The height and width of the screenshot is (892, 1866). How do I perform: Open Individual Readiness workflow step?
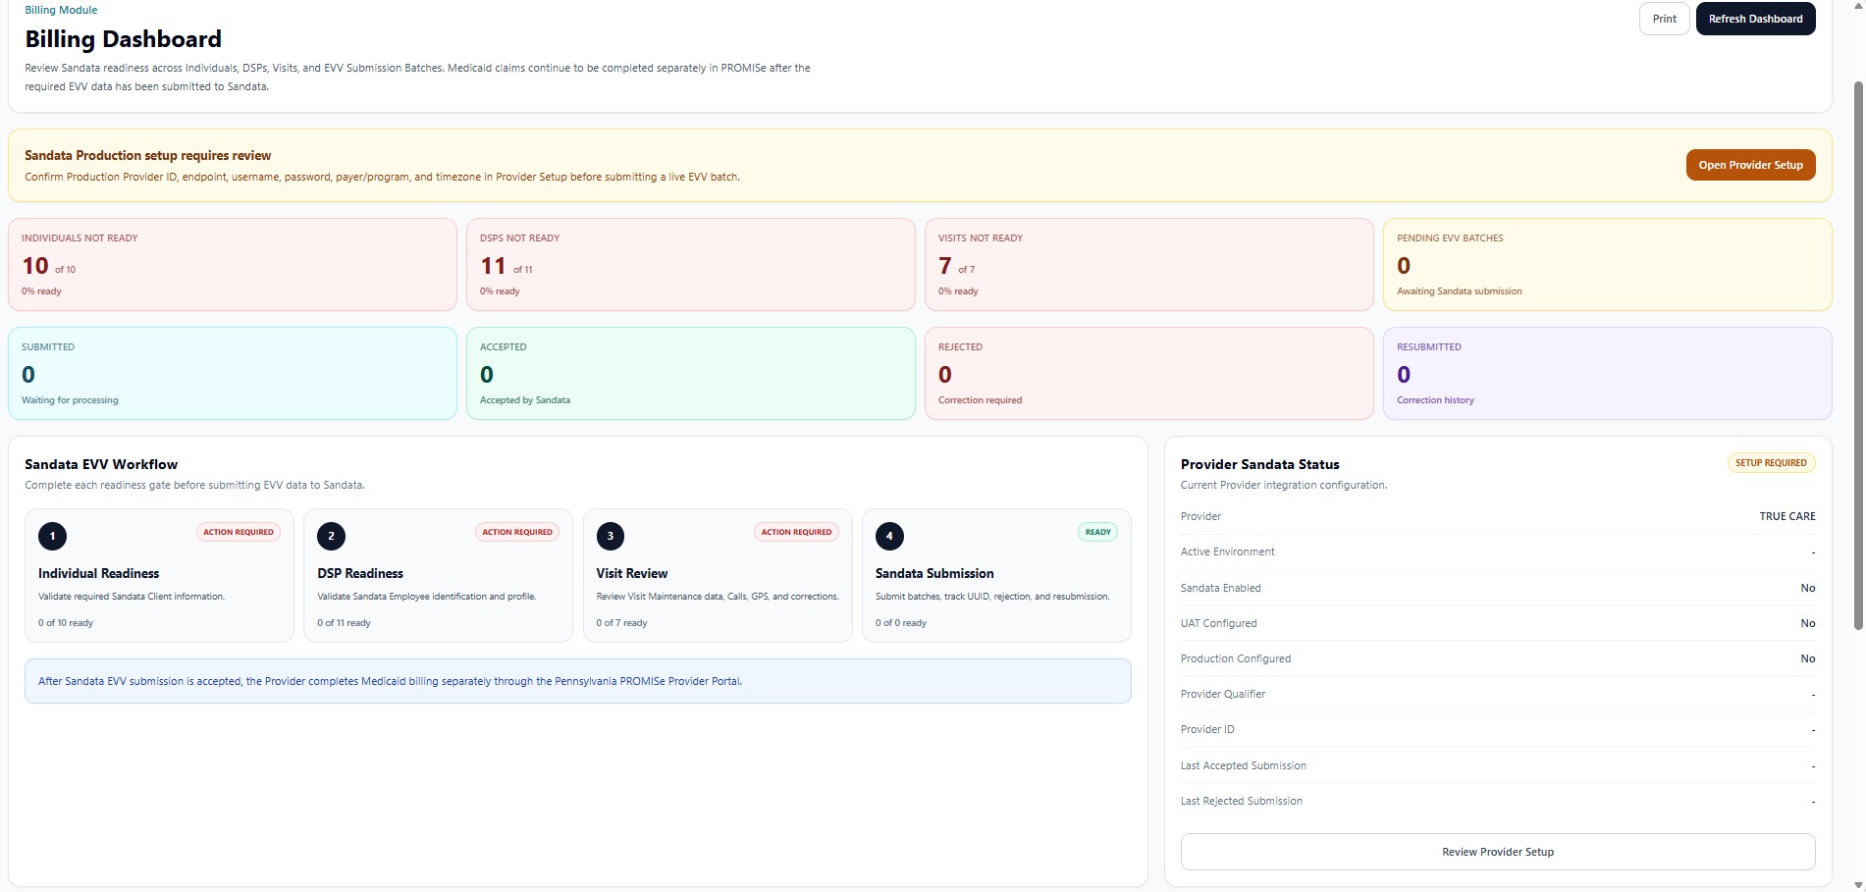[159, 575]
